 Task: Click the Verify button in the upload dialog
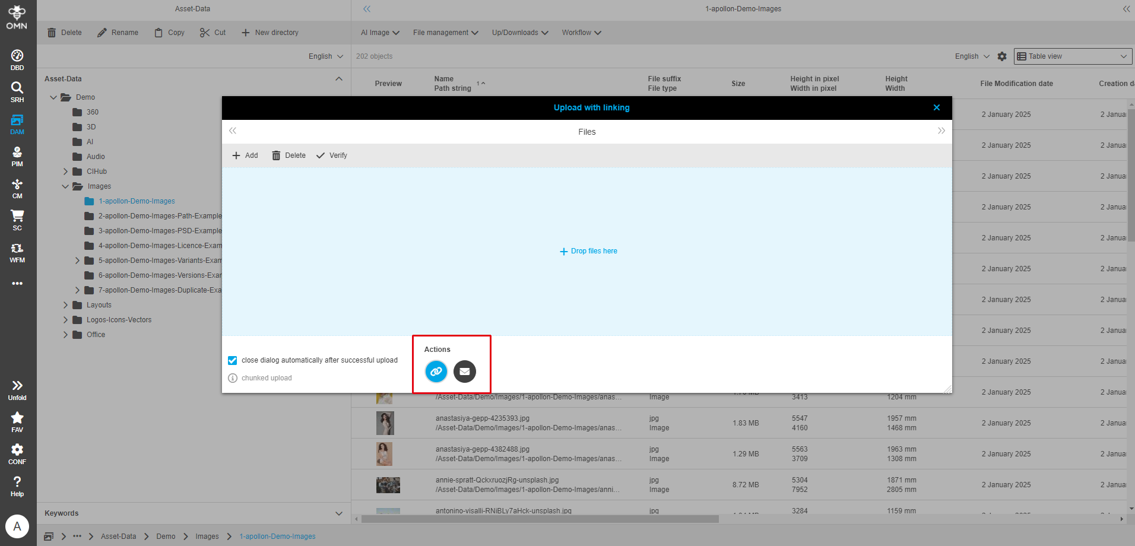[x=331, y=155]
